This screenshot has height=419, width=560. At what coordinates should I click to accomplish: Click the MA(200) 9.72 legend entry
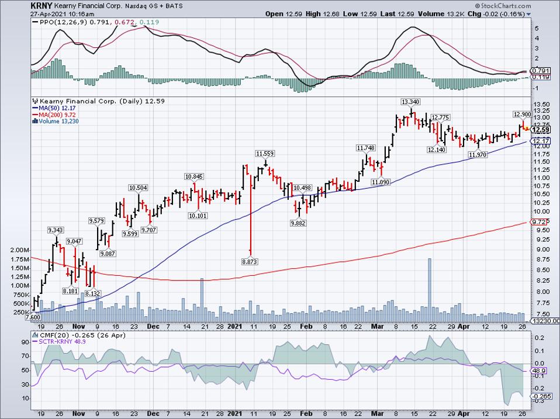coord(57,115)
